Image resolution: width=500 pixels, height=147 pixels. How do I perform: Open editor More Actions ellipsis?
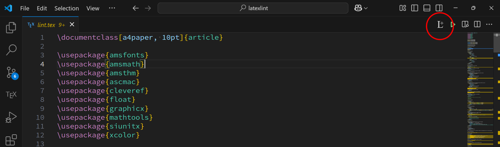point(489,24)
